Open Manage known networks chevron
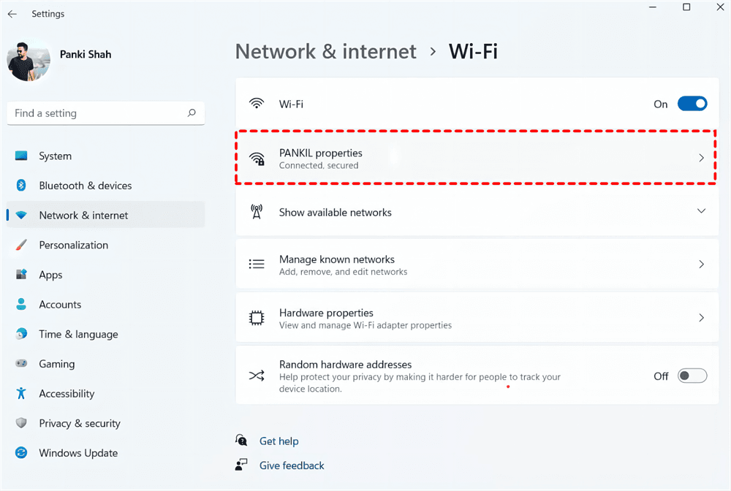731x491 pixels. pyautogui.click(x=701, y=264)
